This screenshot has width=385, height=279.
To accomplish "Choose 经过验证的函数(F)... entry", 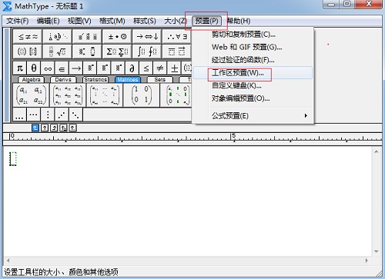I will point(253,60).
